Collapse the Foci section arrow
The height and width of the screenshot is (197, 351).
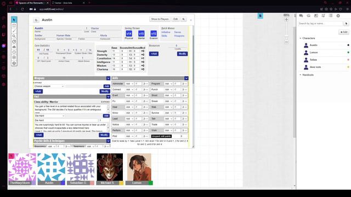[x=108, y=97]
